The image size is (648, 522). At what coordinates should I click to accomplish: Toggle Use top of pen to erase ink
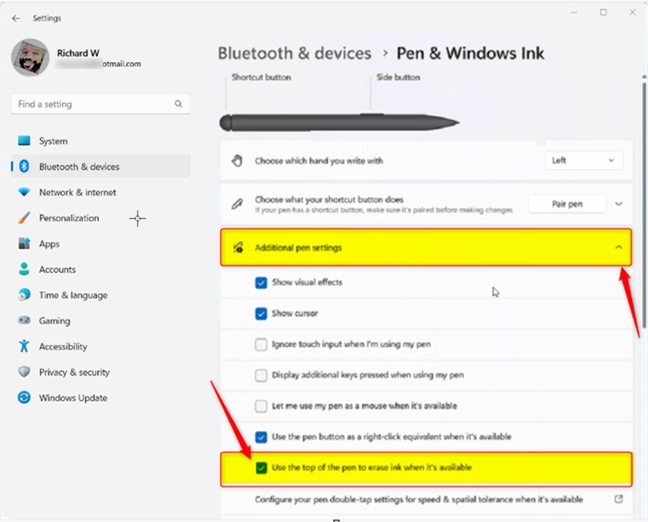(261, 468)
